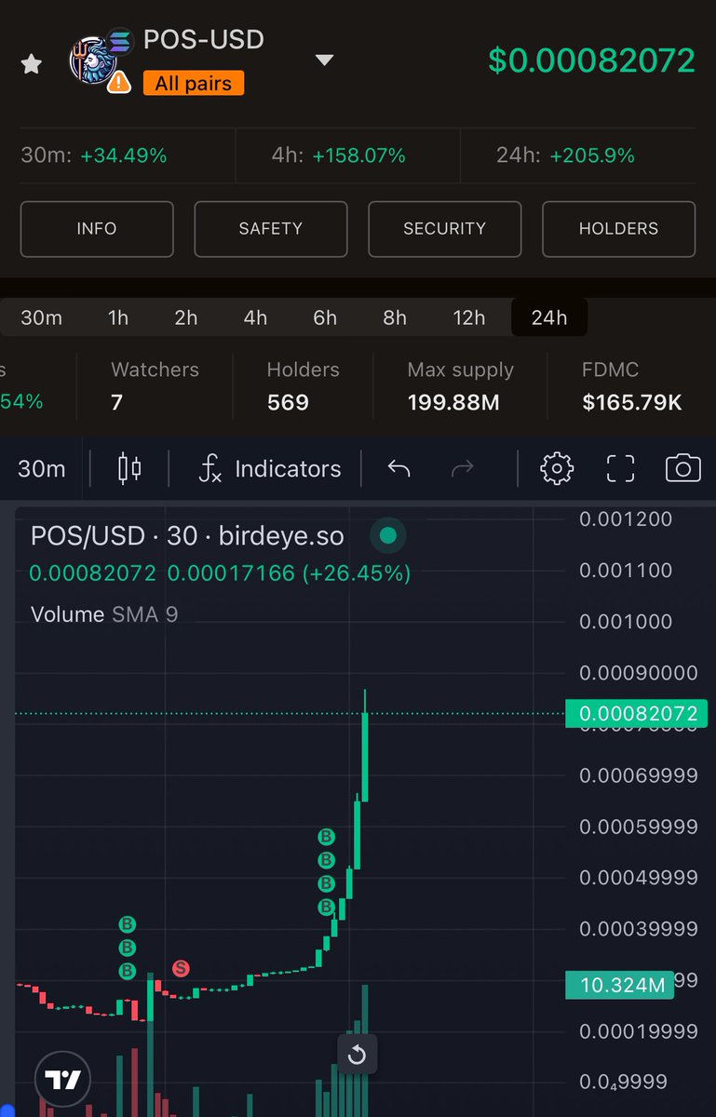The width and height of the screenshot is (716, 1117).
Task: Tap the Max supply 199.88M stat
Action: tap(460, 385)
